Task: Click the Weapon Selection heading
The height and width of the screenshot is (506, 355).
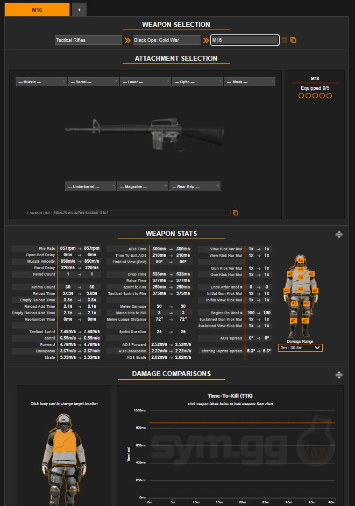Action: pos(176,25)
